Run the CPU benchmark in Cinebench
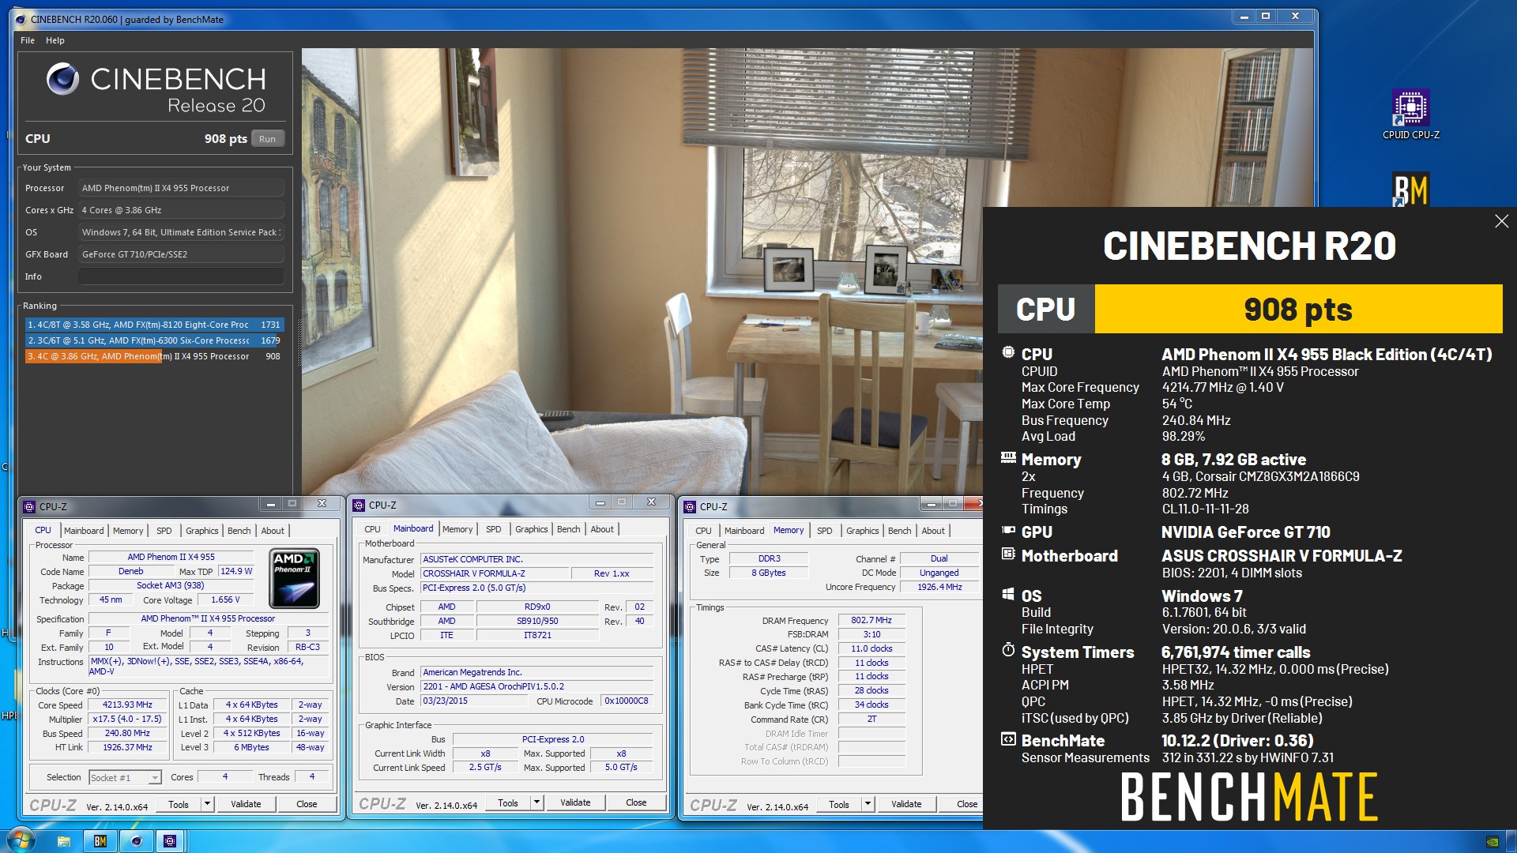The image size is (1517, 853). coord(267,139)
